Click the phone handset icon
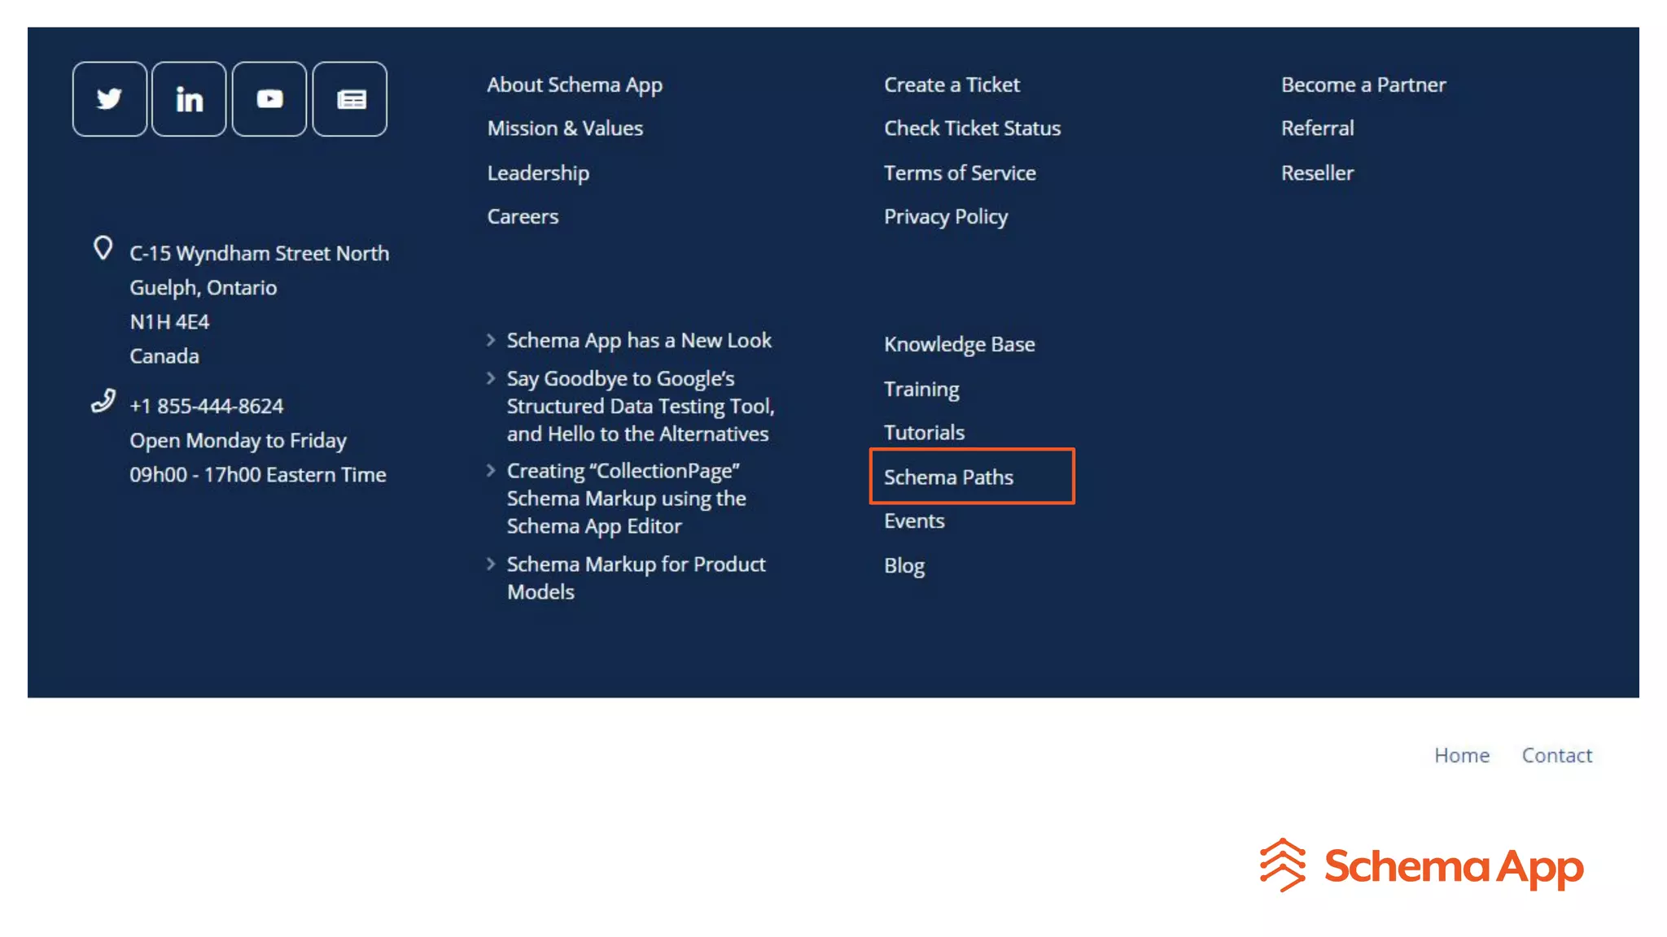1667x937 pixels. tap(103, 401)
